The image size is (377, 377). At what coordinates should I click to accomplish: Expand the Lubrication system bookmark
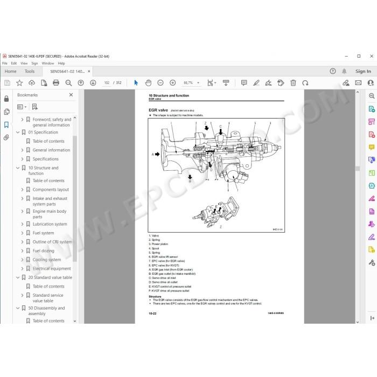(23, 224)
